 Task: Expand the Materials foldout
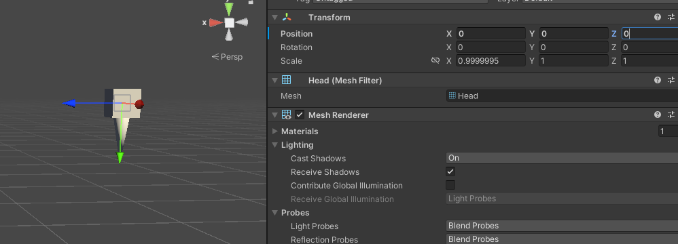coord(275,131)
